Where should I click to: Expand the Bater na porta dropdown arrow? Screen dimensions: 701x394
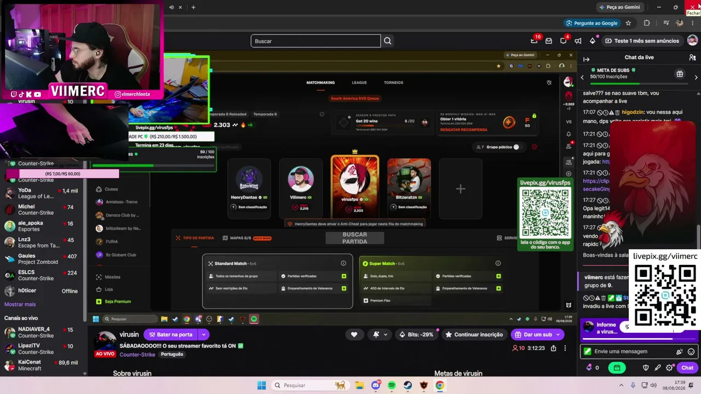point(204,334)
